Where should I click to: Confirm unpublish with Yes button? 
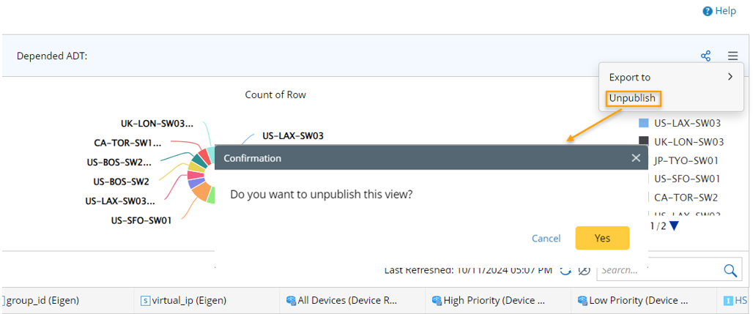click(x=602, y=238)
